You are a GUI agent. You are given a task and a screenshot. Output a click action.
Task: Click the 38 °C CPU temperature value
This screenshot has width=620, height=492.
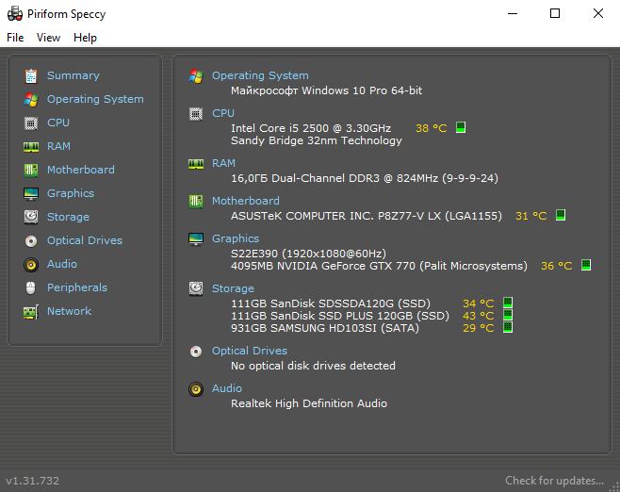point(431,128)
